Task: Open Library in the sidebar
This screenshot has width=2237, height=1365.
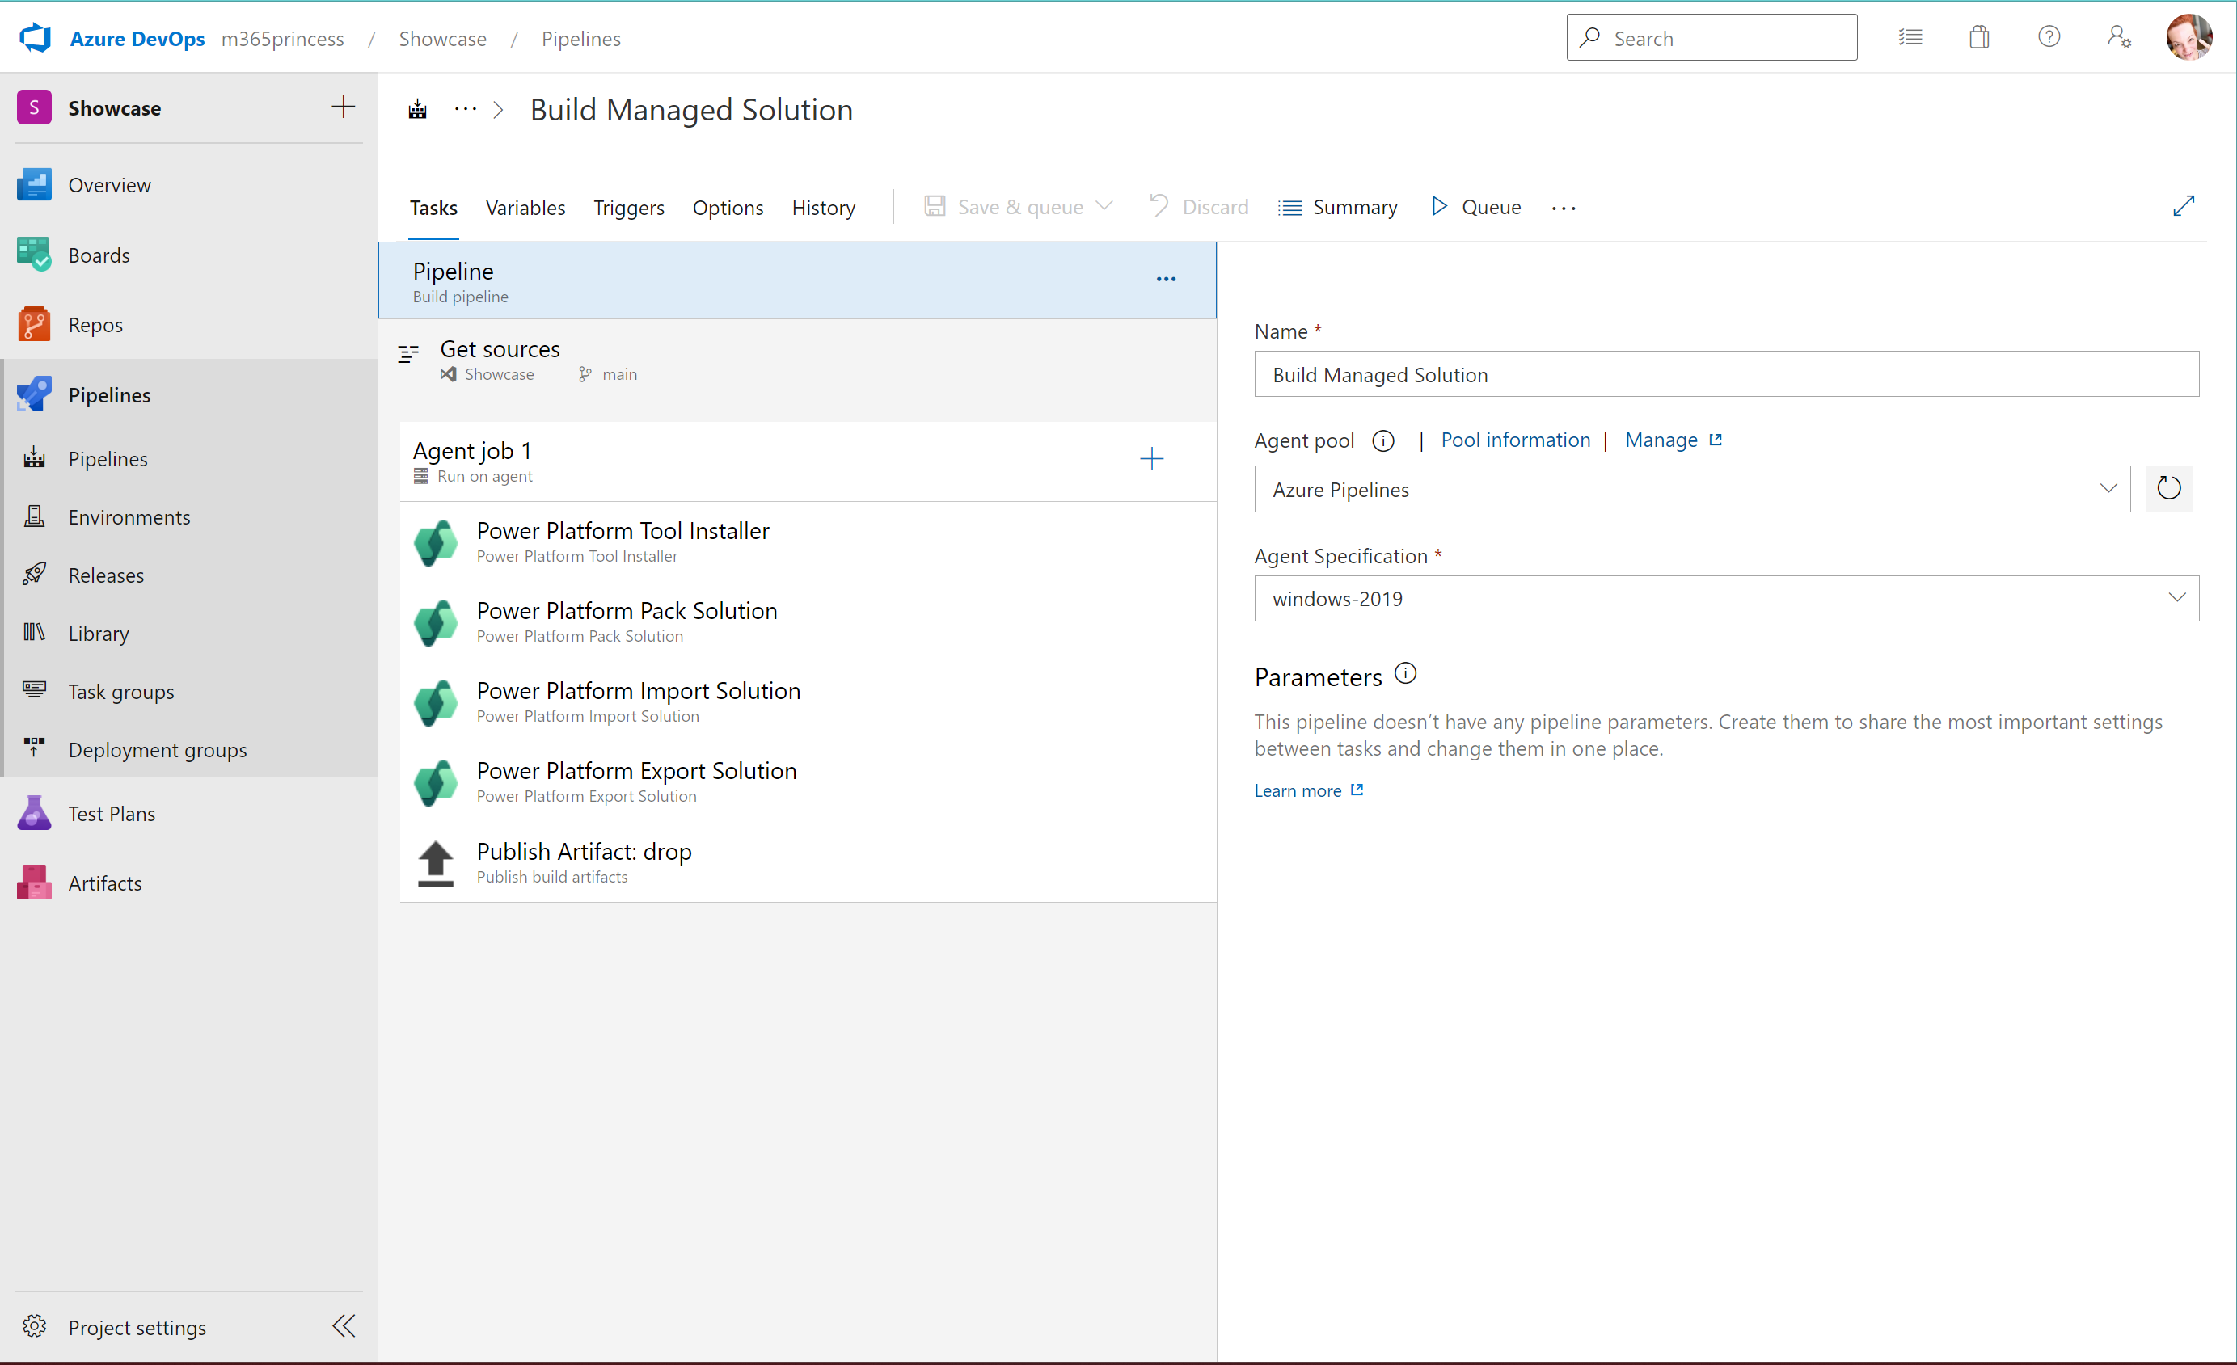Action: (189, 633)
